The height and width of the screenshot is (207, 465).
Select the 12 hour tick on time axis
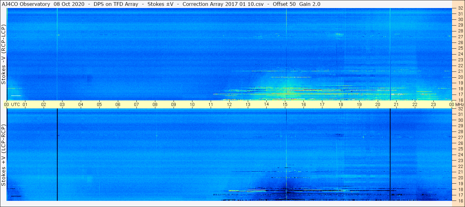pos(229,104)
